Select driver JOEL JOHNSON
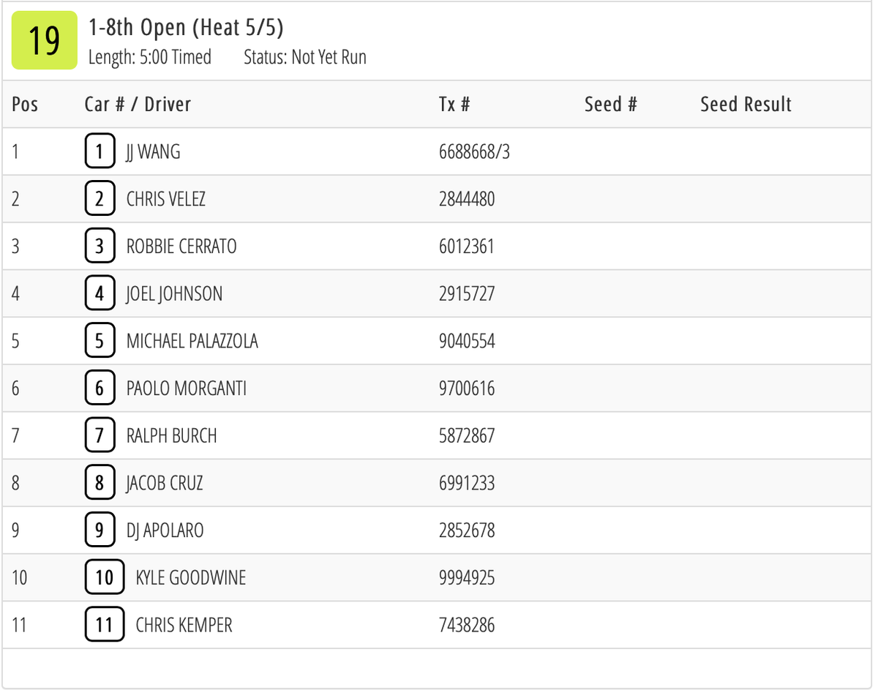 point(174,294)
